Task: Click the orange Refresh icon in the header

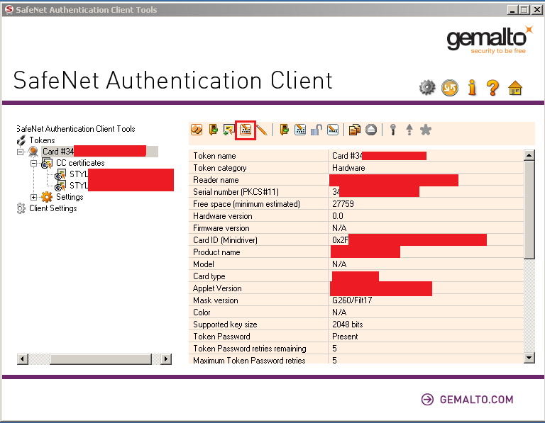Action: tap(449, 87)
